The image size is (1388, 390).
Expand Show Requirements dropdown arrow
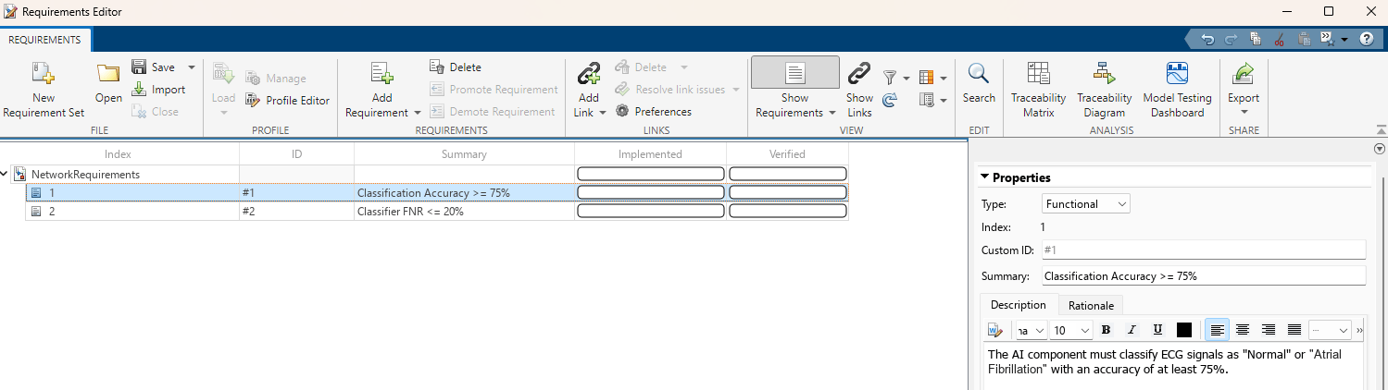tap(832, 113)
